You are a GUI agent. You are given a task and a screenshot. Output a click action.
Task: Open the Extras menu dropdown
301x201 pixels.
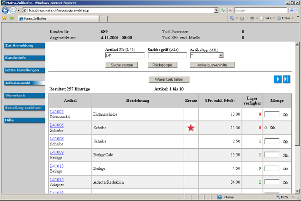(286, 18)
